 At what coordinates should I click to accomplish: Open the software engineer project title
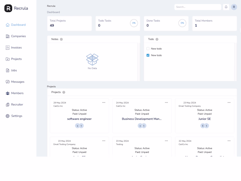click(79, 119)
